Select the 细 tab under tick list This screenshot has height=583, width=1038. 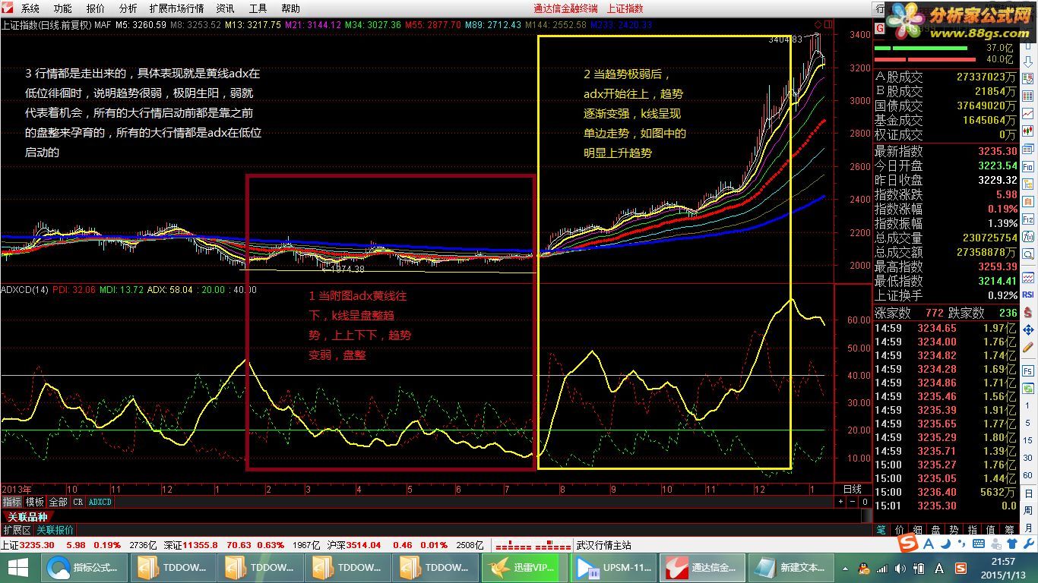[918, 530]
